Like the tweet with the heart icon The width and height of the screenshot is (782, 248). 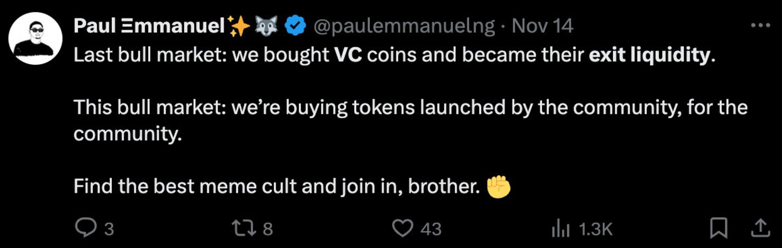click(403, 229)
